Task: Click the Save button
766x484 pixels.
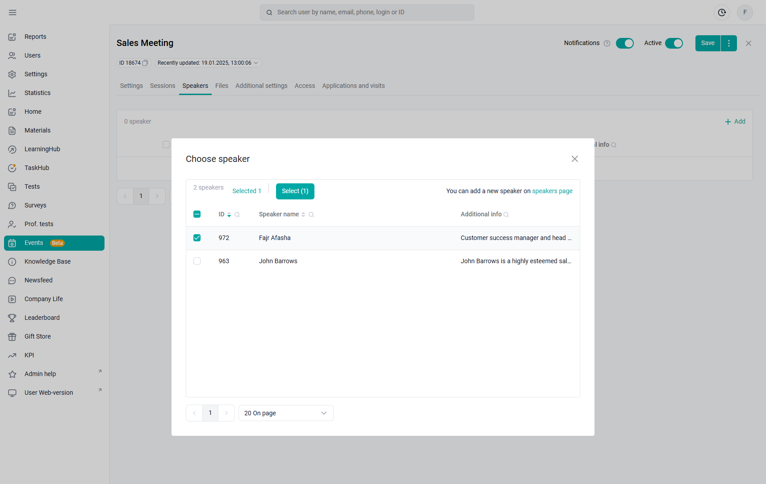Action: coord(708,43)
